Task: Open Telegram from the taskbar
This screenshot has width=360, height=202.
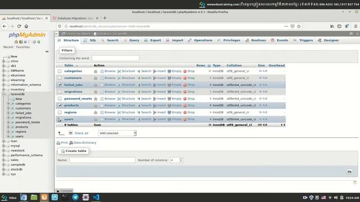Action: coord(75,197)
